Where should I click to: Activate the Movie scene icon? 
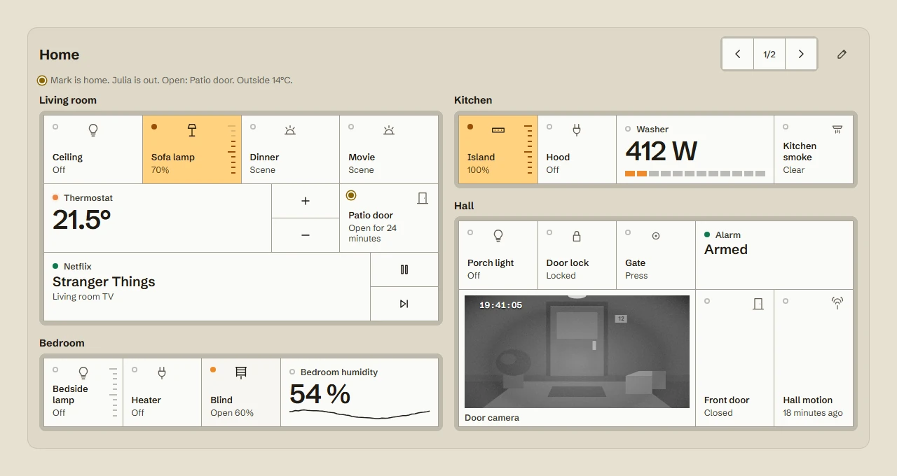(x=389, y=130)
